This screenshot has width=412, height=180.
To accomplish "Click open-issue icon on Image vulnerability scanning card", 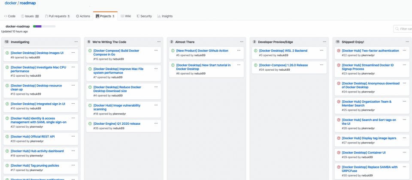I will click(90, 105).
